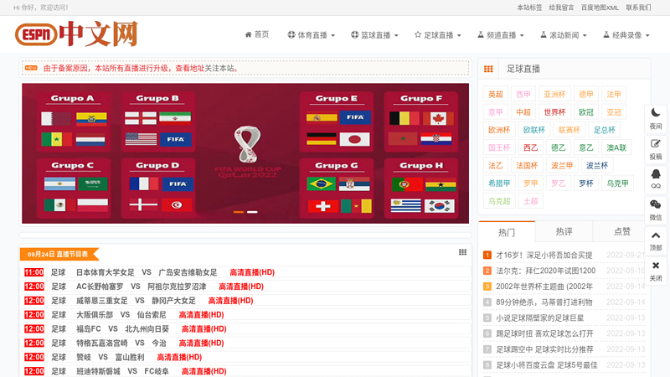Viewport: 670px width, 377px height.
Task: Expand the 篮球直播 dropdown menu
Action: [x=374, y=35]
